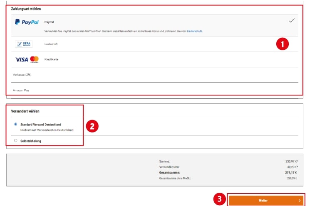Screen dimensions: 310x206
Task: Click the VISA logo
Action: (x=22, y=59)
